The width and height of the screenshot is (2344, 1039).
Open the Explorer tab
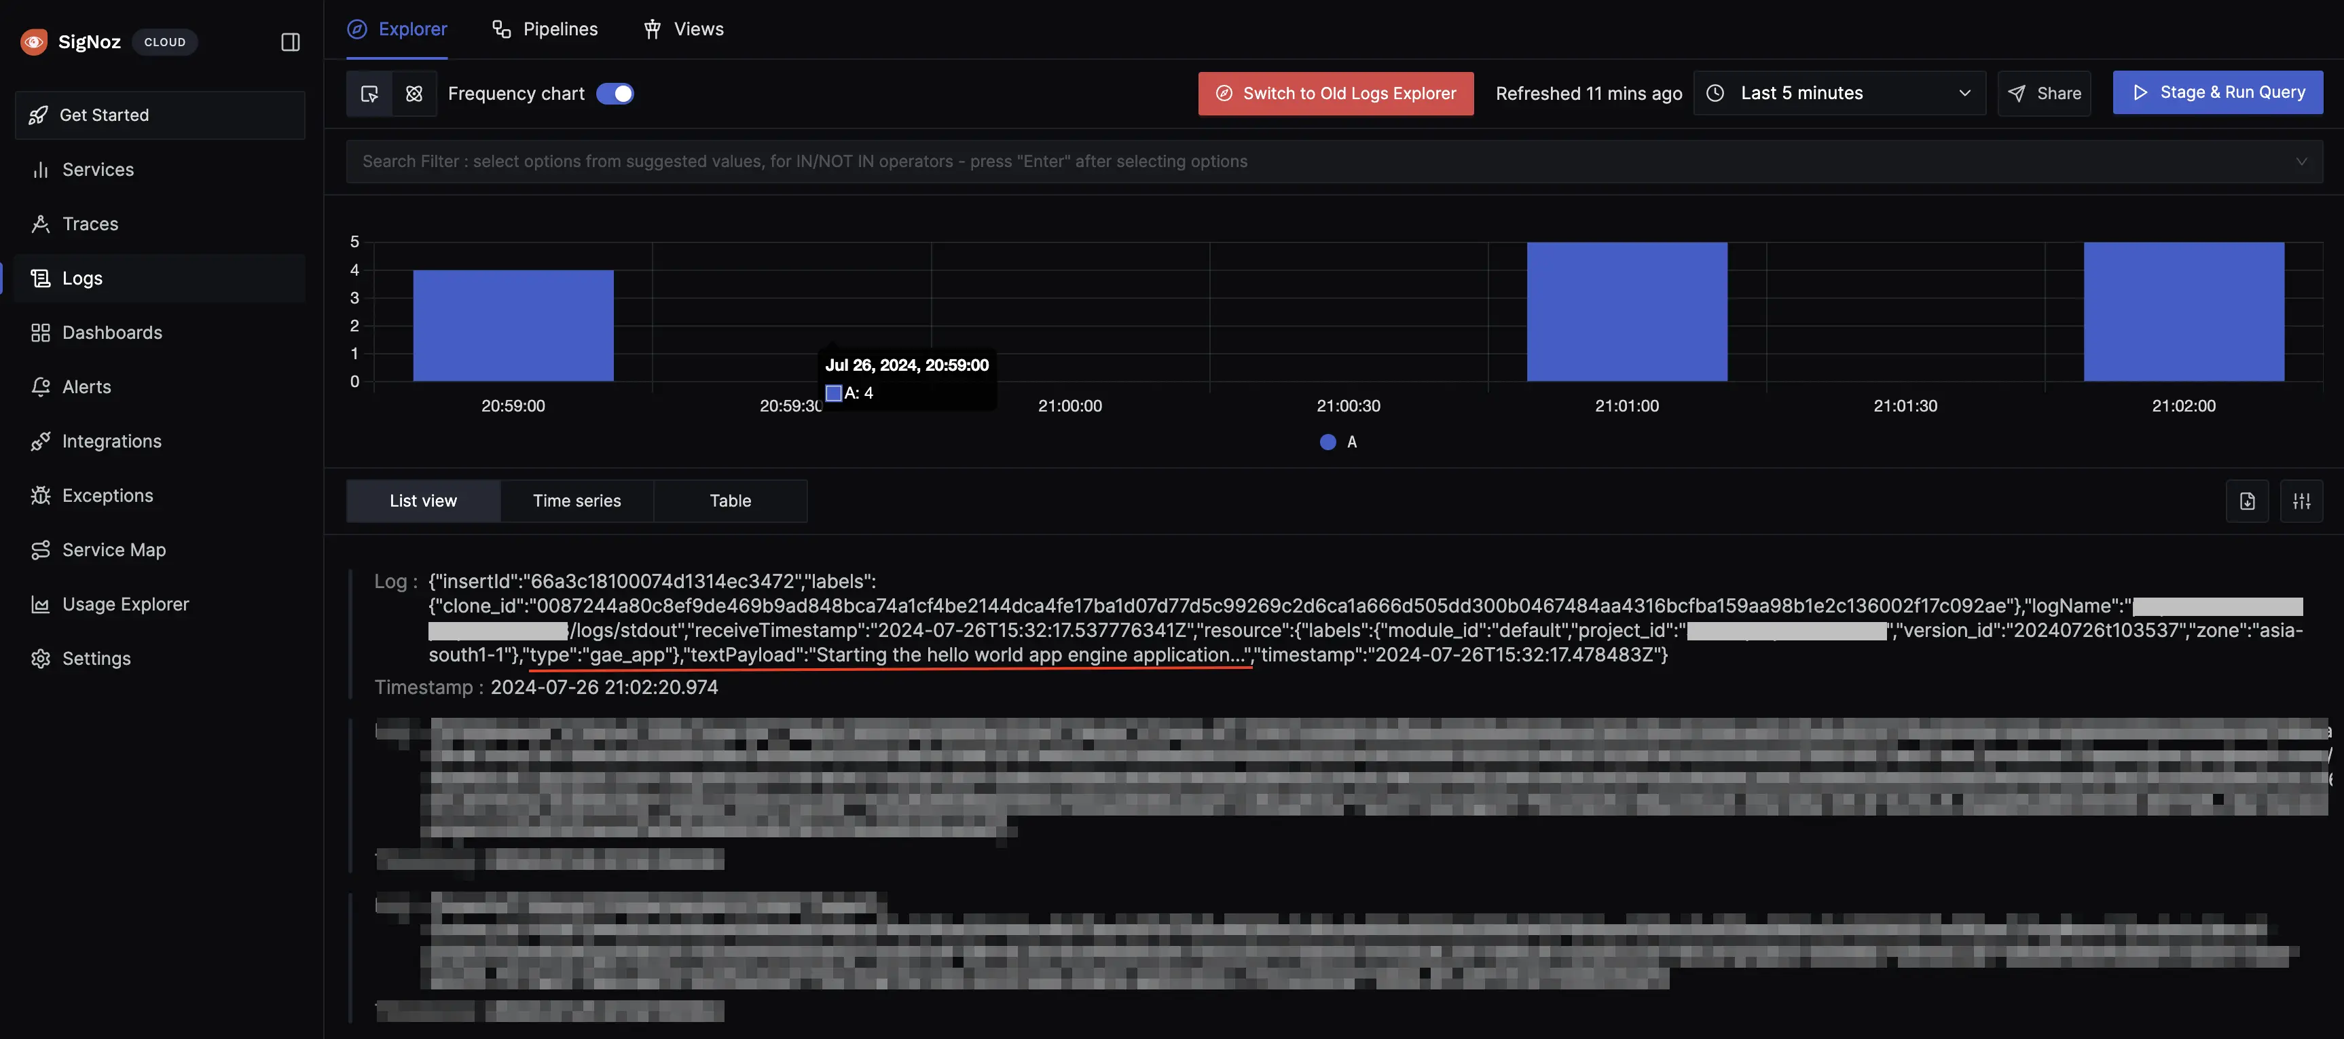coord(397,29)
